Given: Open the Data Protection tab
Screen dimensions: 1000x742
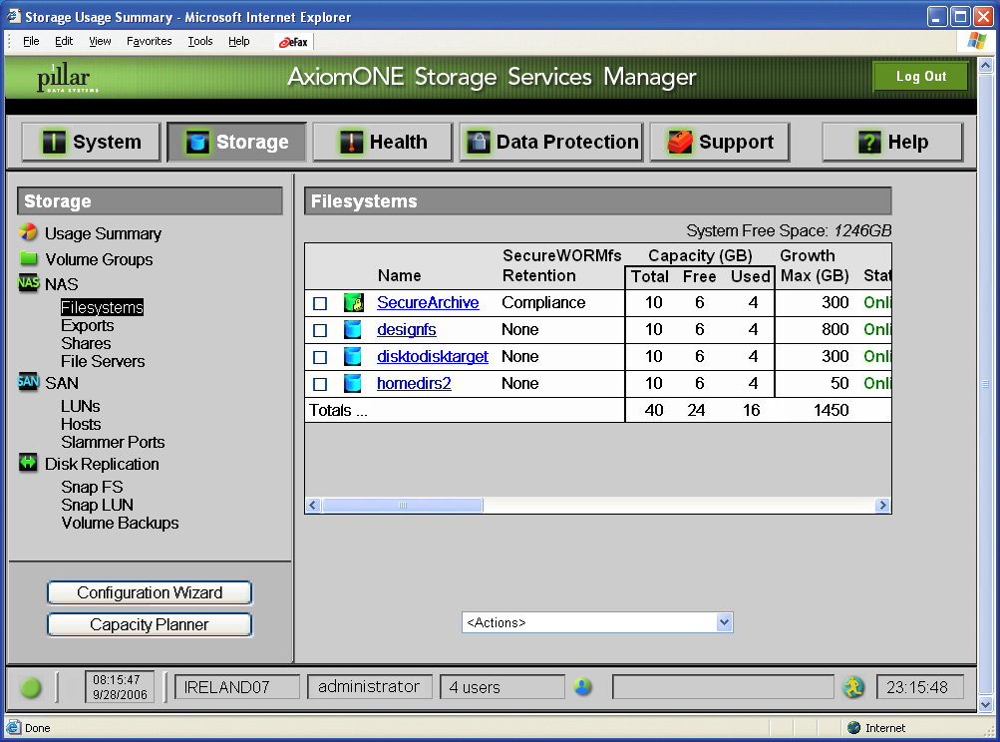Looking at the screenshot, I should point(551,142).
